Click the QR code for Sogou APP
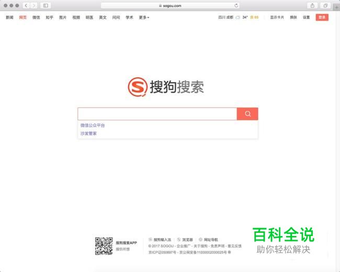This screenshot has width=340, height=272. (104, 246)
